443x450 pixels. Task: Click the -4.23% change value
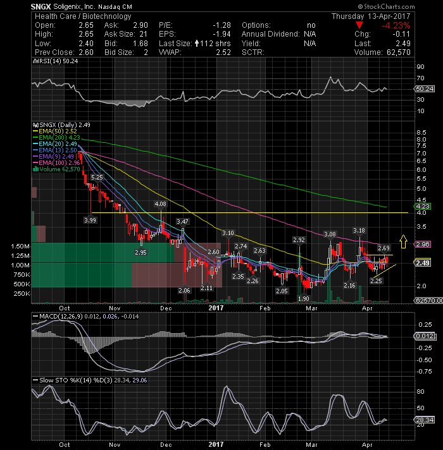(x=396, y=25)
